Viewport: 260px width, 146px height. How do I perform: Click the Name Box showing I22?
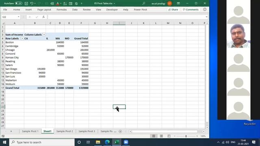coord(9,17)
